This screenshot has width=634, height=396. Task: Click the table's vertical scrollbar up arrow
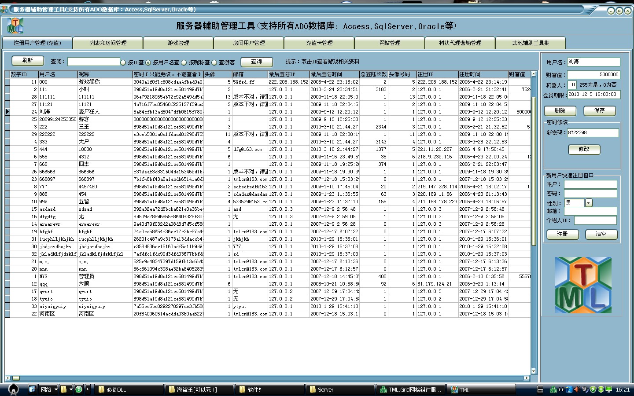534,74
